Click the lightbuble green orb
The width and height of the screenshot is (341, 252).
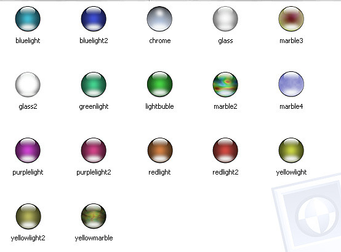tap(159, 84)
